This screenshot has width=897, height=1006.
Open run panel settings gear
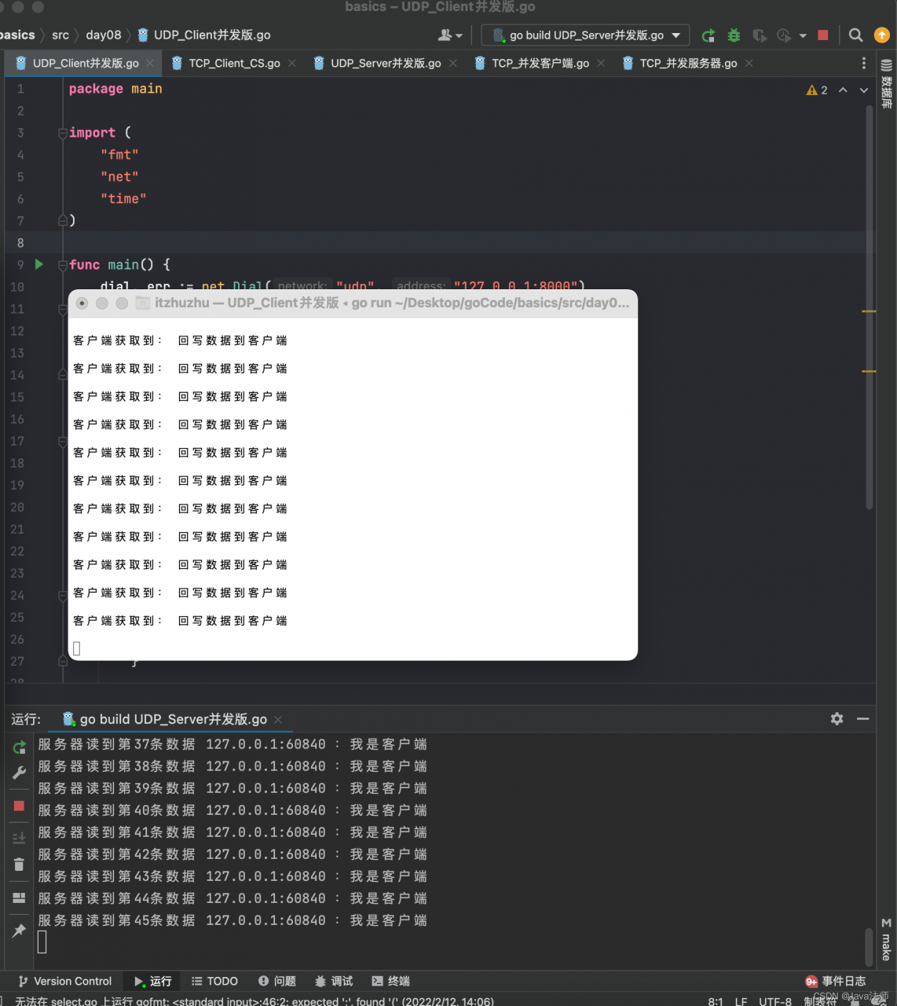(837, 718)
